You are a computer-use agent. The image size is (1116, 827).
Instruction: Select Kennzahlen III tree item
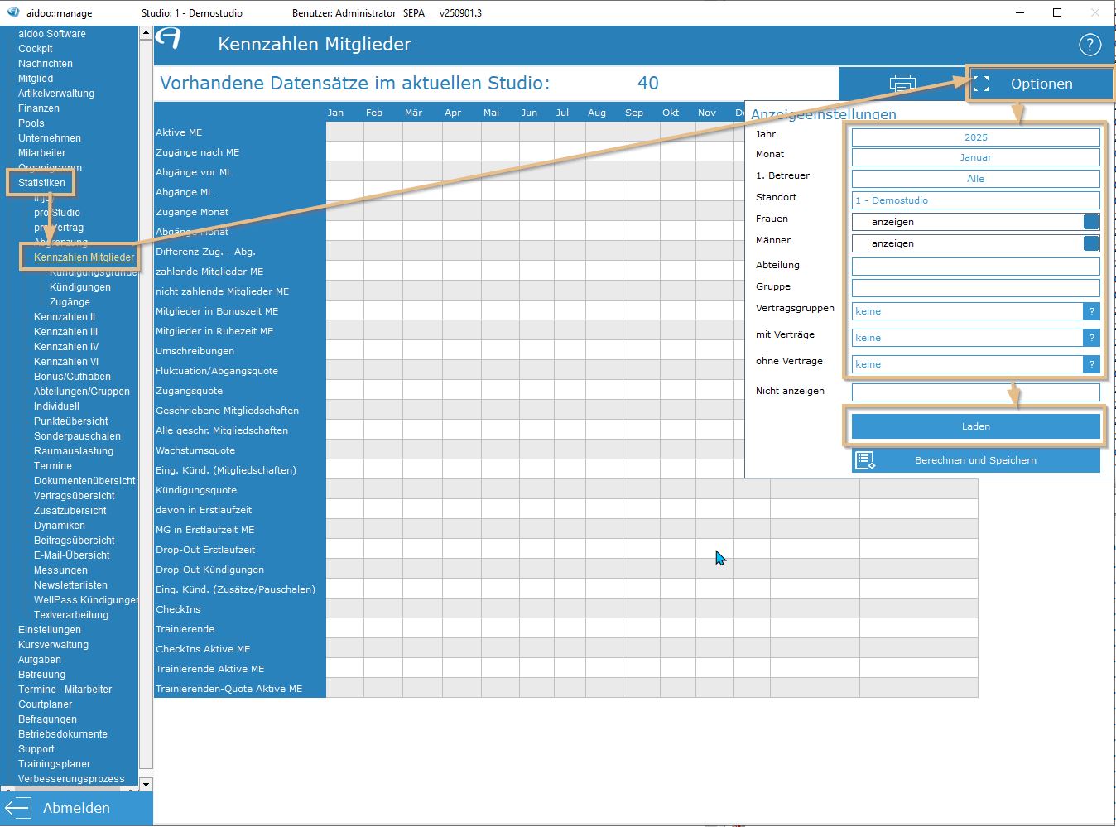pyautogui.click(x=65, y=332)
